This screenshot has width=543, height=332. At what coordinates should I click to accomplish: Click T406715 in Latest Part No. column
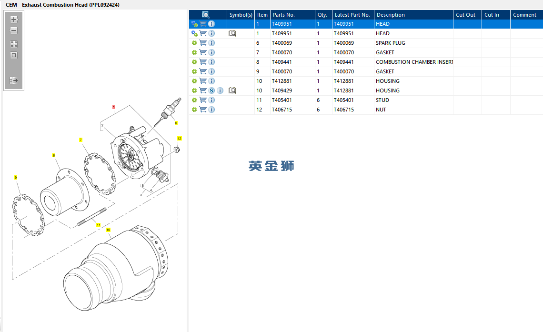343,110
